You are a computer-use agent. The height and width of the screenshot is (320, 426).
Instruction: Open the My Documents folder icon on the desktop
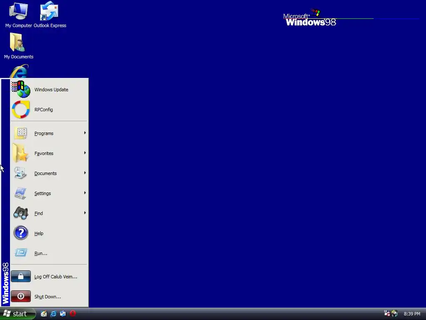(x=18, y=46)
